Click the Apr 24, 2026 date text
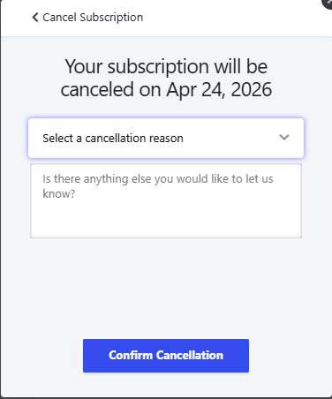Viewport: 332px width, 399px height. (219, 90)
